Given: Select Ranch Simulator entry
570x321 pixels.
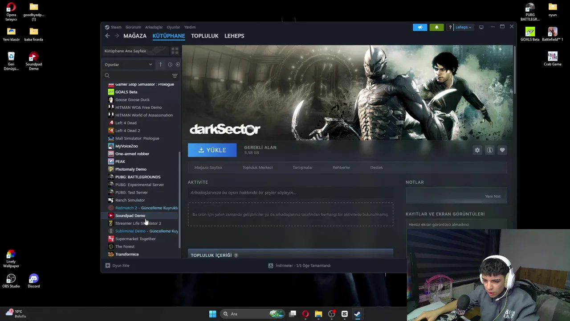Looking at the screenshot, I should coord(130,200).
